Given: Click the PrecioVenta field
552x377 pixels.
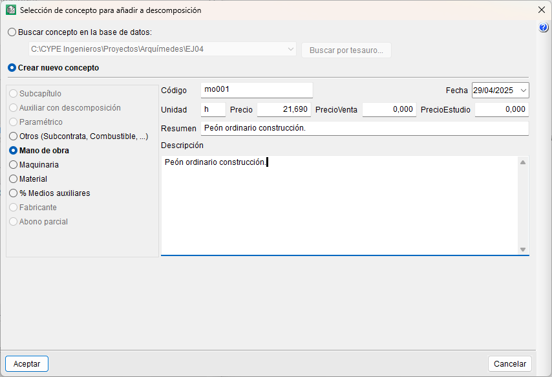Looking at the screenshot, I should [x=388, y=110].
